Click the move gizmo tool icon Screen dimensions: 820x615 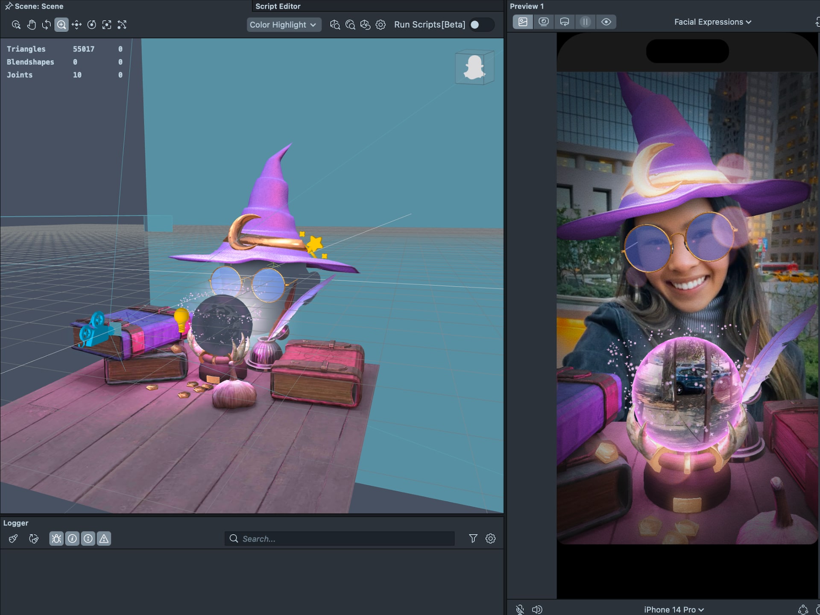[x=76, y=25]
